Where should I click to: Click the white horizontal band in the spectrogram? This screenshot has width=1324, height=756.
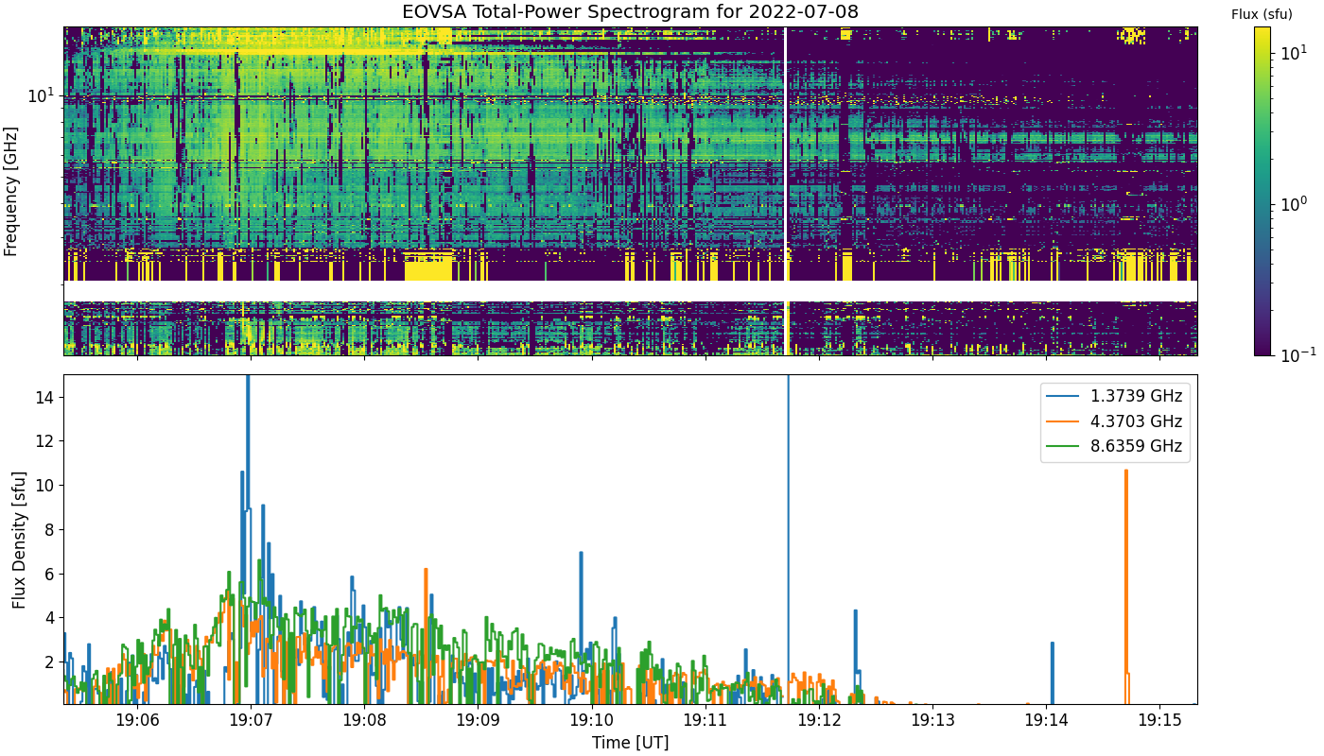coord(631,291)
